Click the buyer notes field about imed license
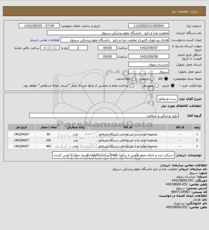Viewport: 209px width, 230px height. 113,155
